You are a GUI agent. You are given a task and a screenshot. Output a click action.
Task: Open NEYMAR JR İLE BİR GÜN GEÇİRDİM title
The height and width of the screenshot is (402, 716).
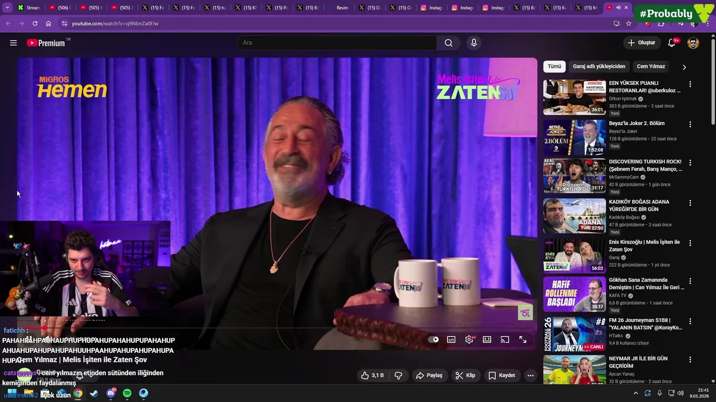[x=638, y=362]
